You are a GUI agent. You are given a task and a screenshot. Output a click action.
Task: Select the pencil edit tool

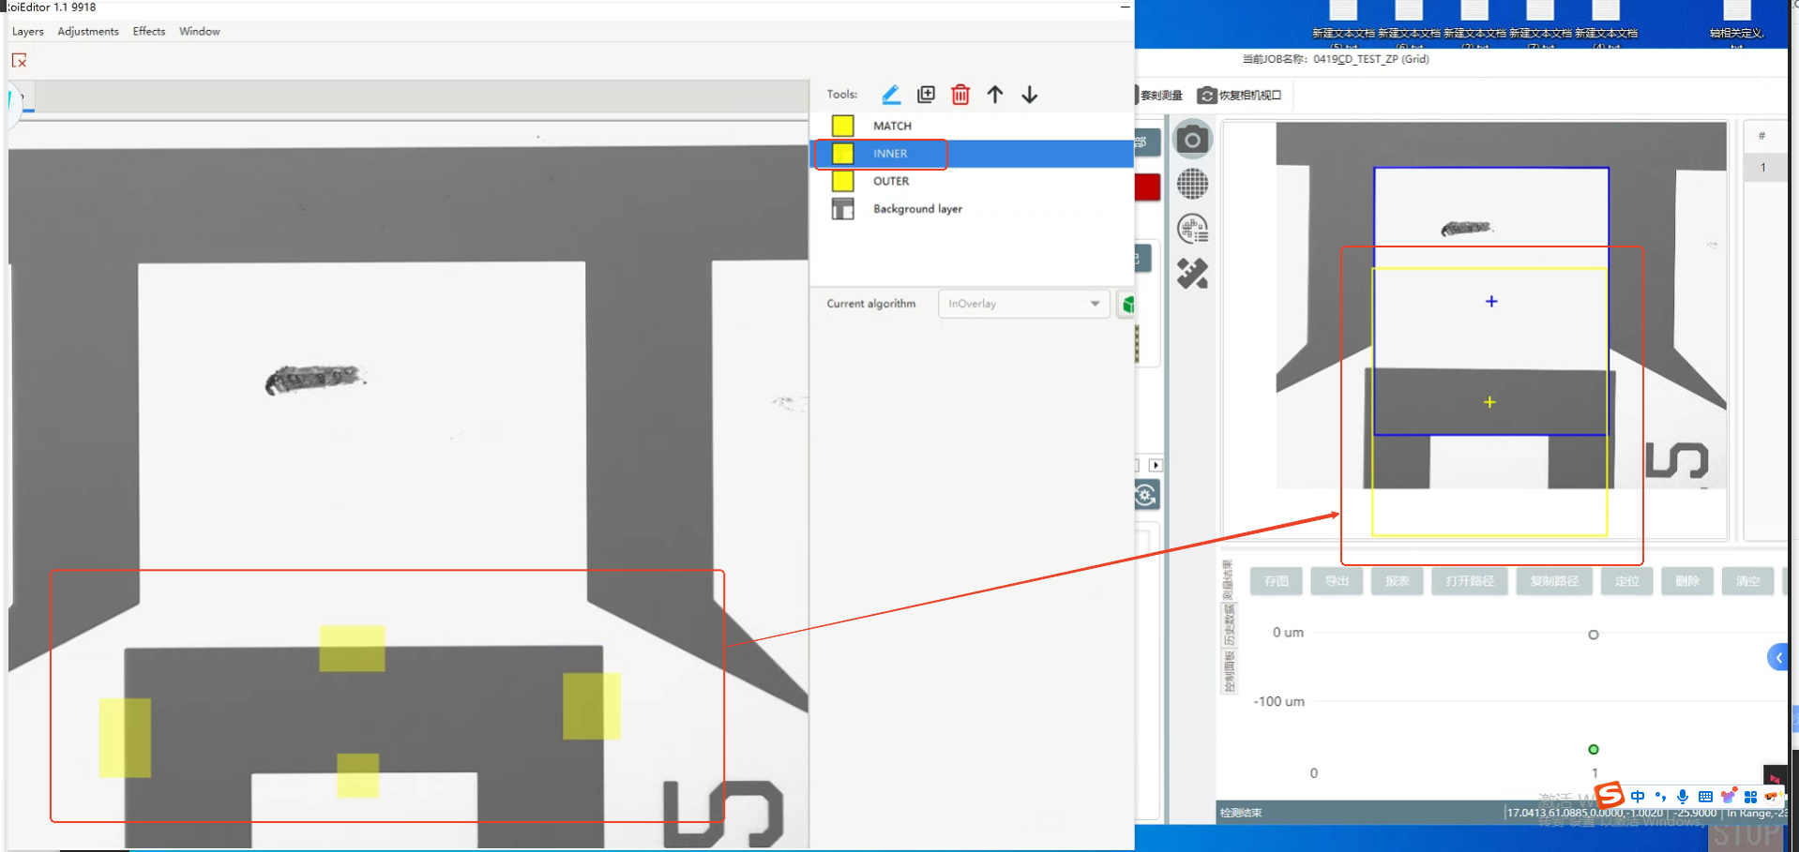891,95
